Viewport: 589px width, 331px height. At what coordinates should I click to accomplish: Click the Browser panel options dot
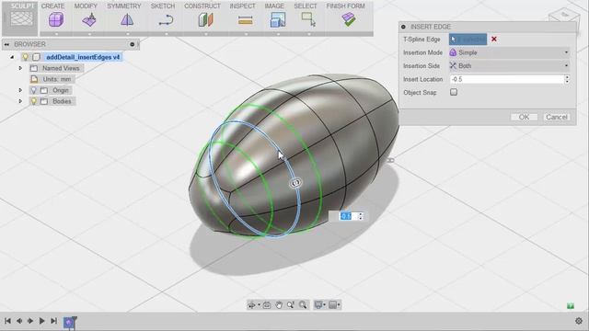(x=133, y=44)
